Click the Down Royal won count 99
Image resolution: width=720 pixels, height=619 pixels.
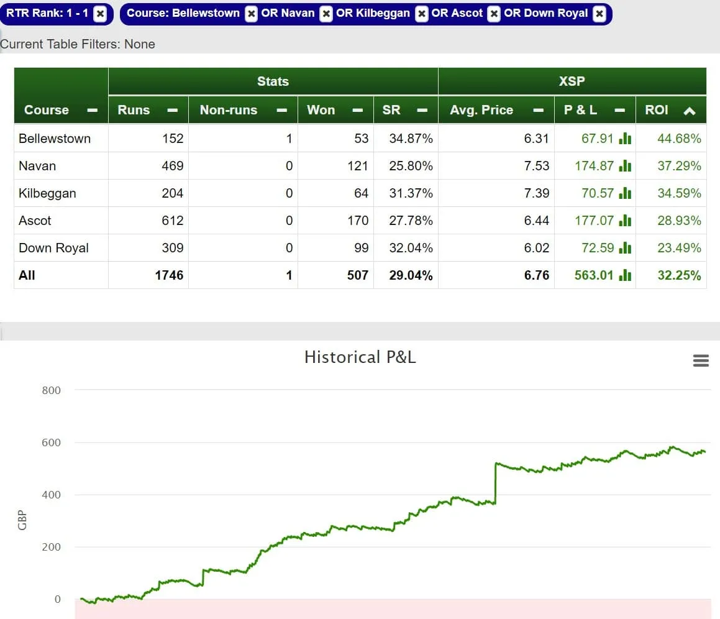point(361,248)
